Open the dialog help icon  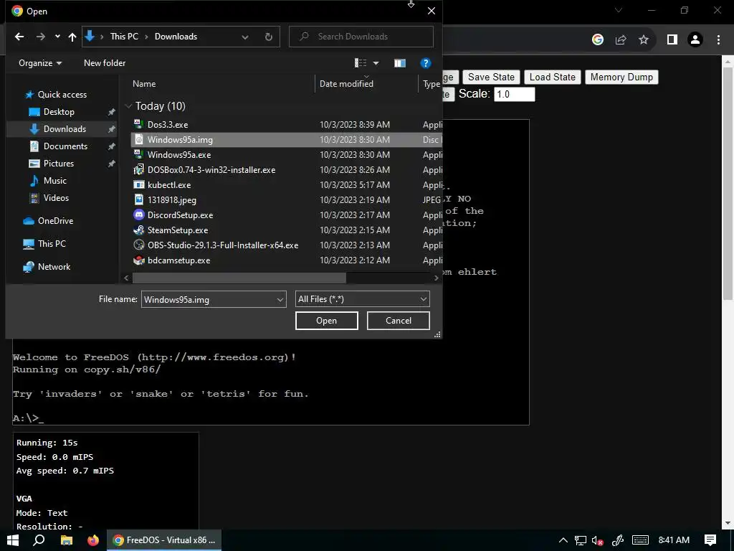426,63
